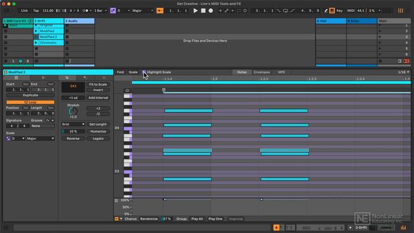The image size is (414, 233).
Task: Click the Legato button
Action: 98,139
